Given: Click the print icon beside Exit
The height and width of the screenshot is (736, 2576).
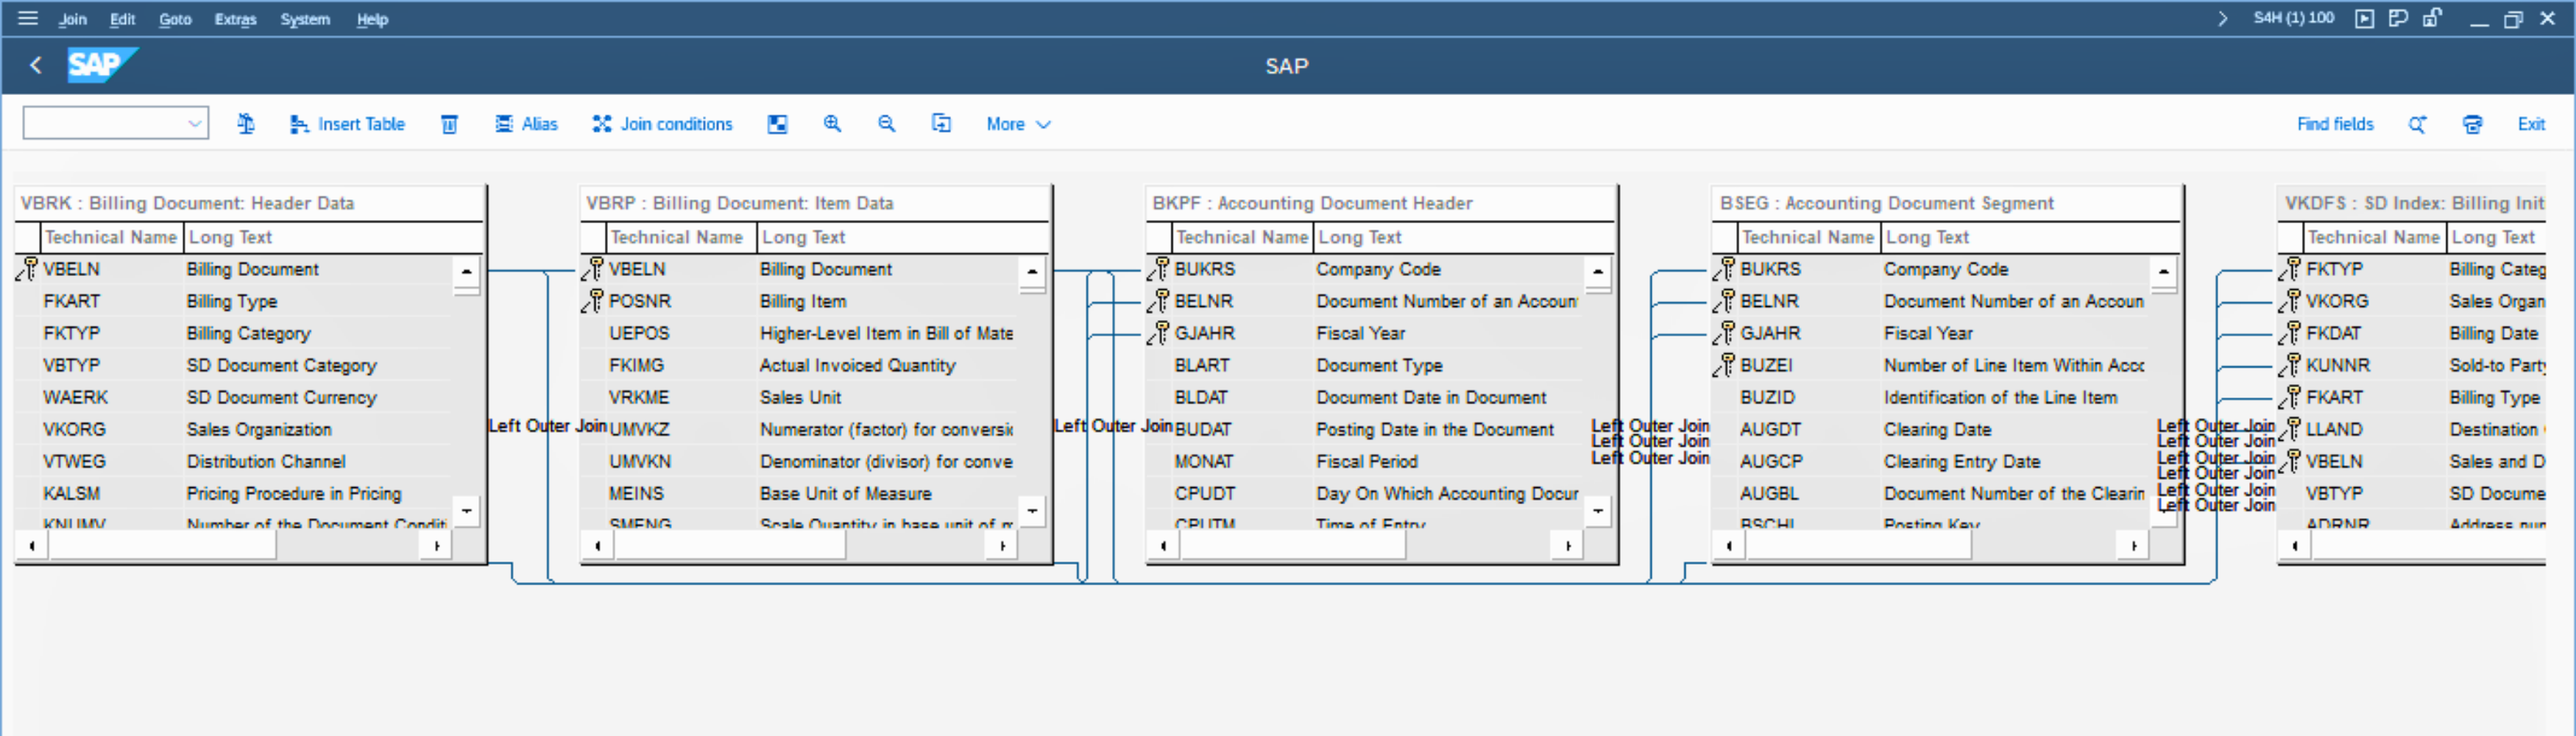Looking at the screenshot, I should 2472,124.
